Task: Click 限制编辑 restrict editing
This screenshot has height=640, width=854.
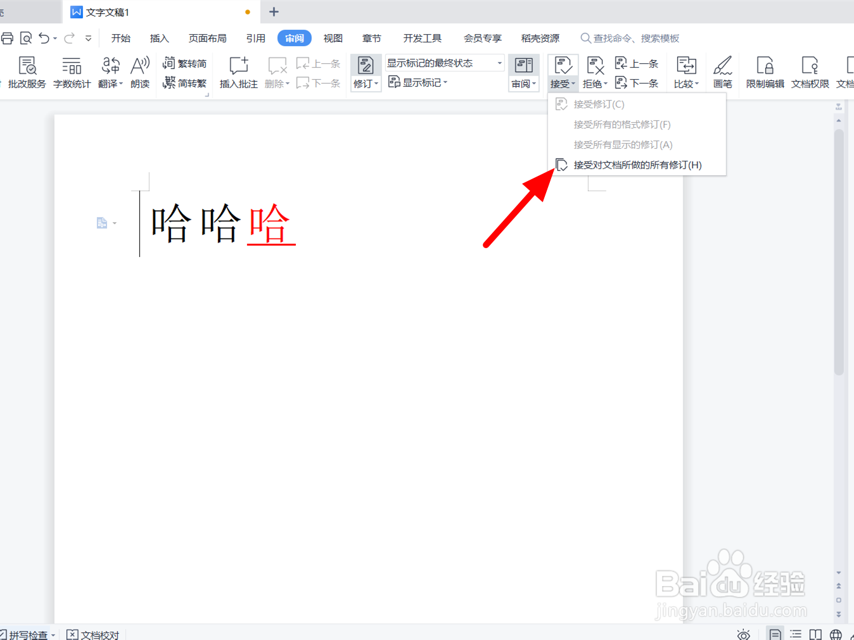Action: pyautogui.click(x=765, y=73)
